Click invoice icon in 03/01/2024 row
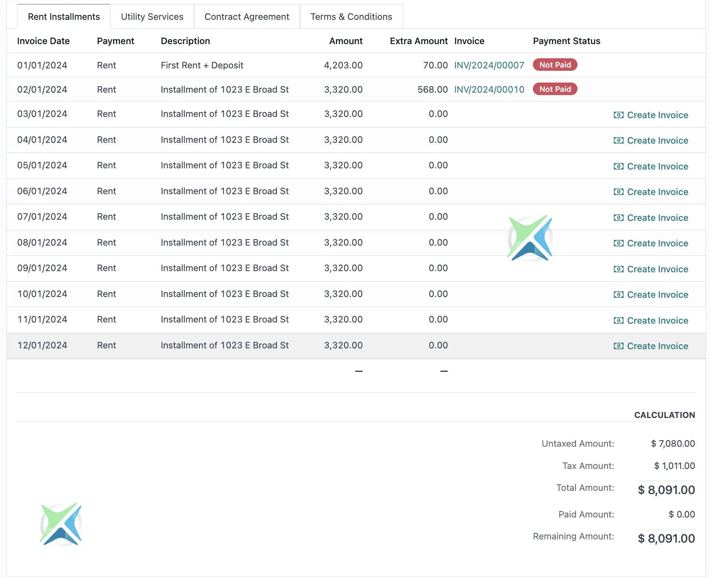This screenshot has height=577, width=710. coord(618,115)
